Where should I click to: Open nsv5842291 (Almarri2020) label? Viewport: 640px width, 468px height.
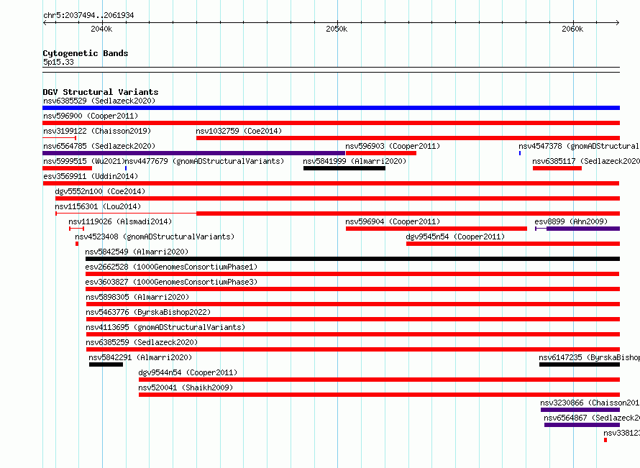click(x=140, y=357)
